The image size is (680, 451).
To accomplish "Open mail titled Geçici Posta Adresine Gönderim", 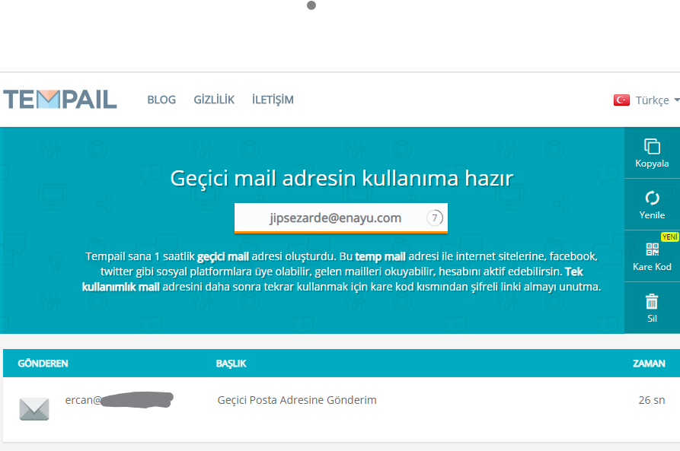I will 297,400.
